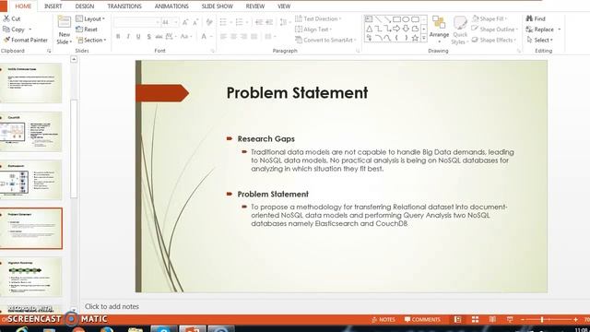This screenshot has height=332, width=590.
Task: Expand the shapes gallery
Action: pyautogui.click(x=424, y=38)
